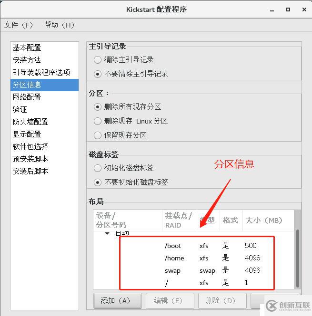Click the 格式 column header

coord(231,220)
